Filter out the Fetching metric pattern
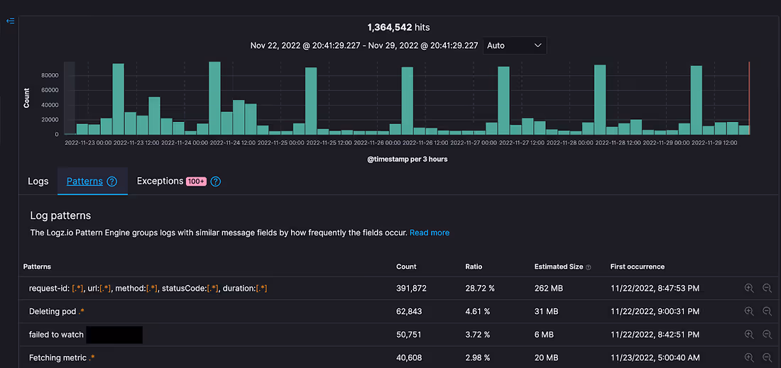 point(767,357)
